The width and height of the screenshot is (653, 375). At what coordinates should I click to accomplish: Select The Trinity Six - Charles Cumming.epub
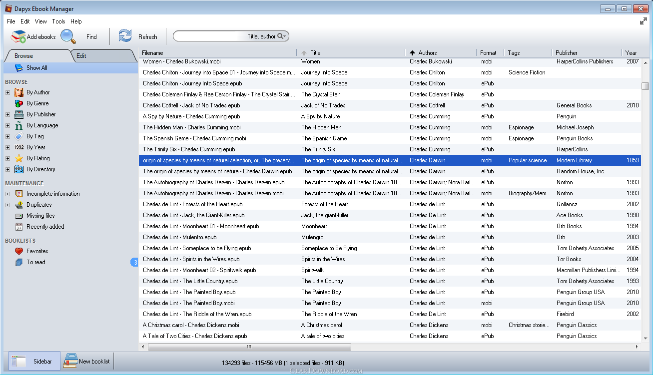point(390,149)
